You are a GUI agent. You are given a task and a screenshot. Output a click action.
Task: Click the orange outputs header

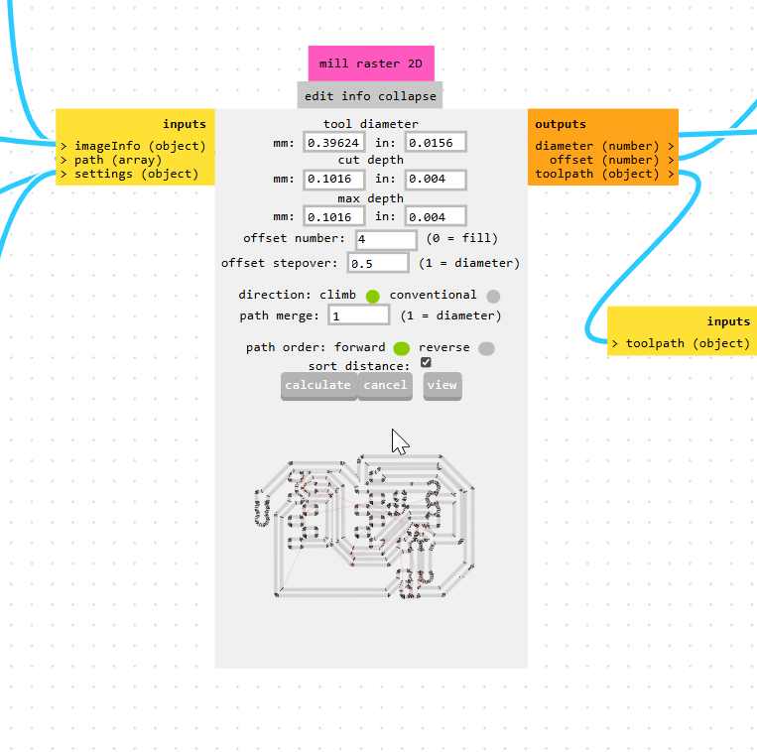[560, 124]
